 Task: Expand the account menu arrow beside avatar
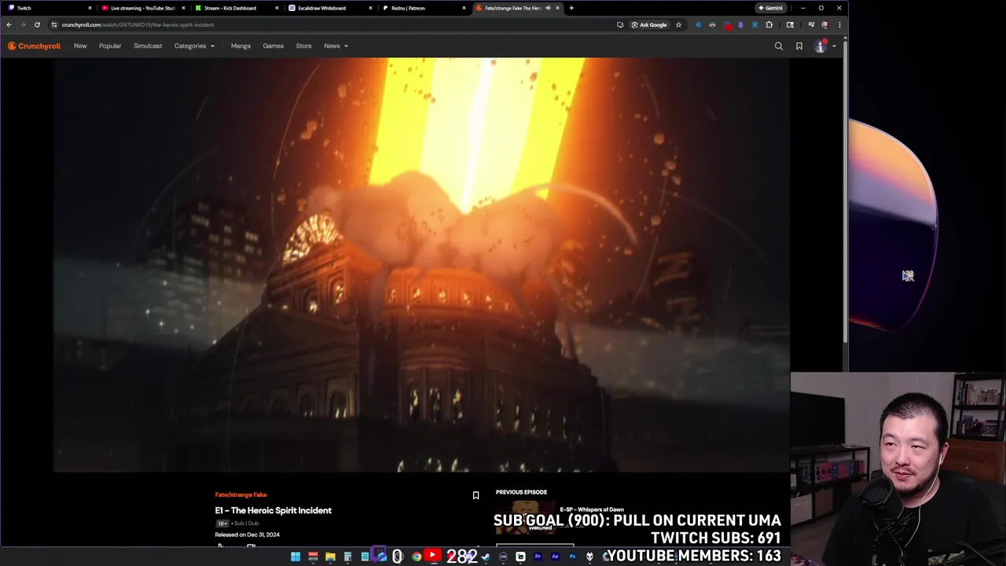click(834, 46)
